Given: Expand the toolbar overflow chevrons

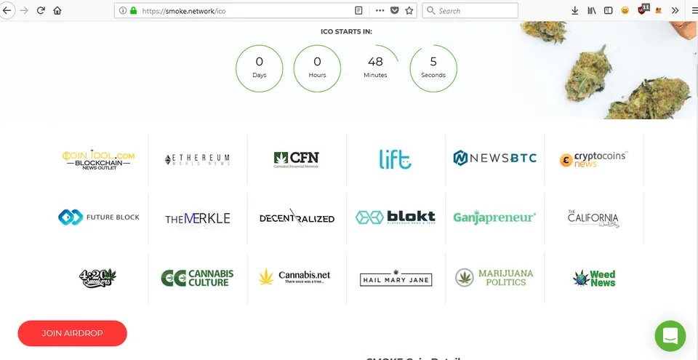Looking at the screenshot, I should coord(675,11).
